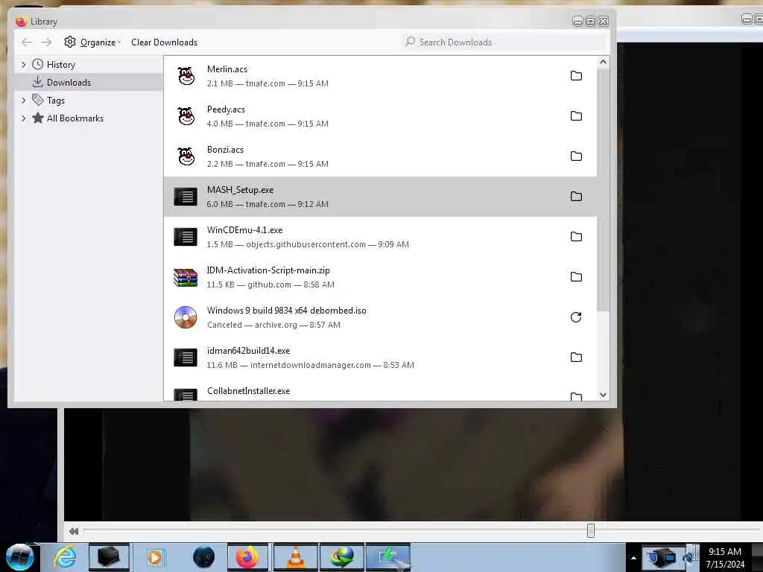This screenshot has height=572, width=763.
Task: Click the Peedy.acs file icon
Action: pyautogui.click(x=186, y=116)
